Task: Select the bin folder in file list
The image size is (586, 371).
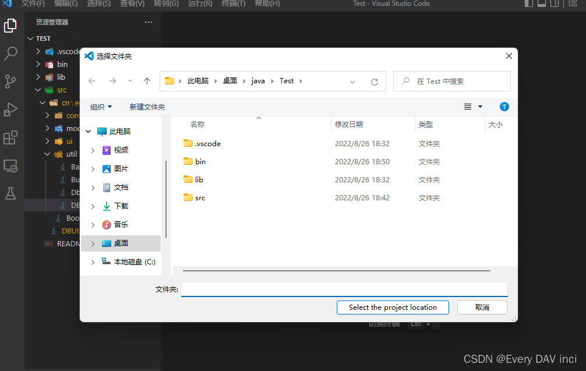Action: pyautogui.click(x=195, y=161)
